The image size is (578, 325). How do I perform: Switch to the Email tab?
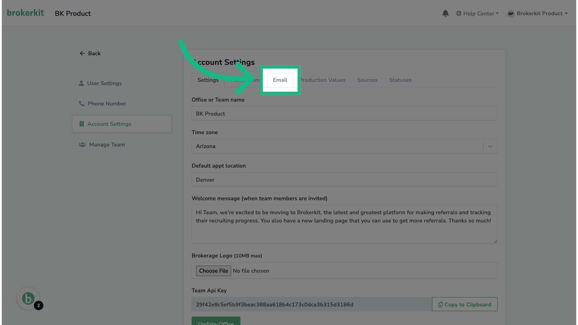280,80
